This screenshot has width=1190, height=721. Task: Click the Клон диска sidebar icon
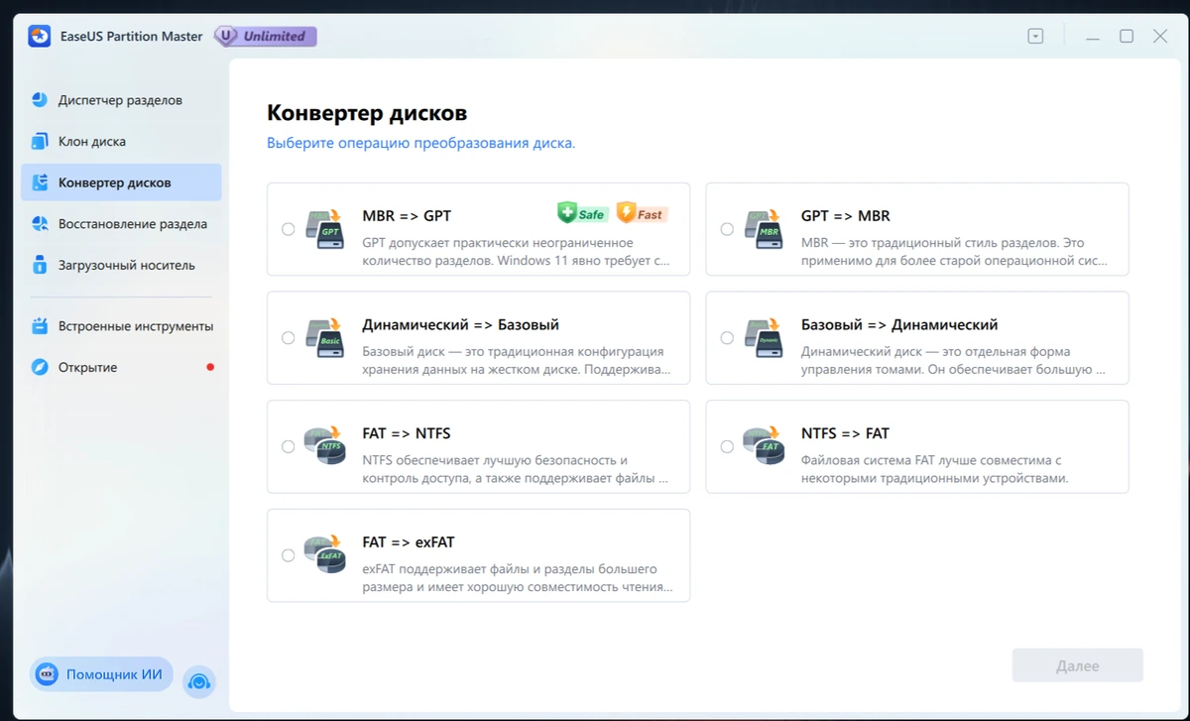(40, 142)
